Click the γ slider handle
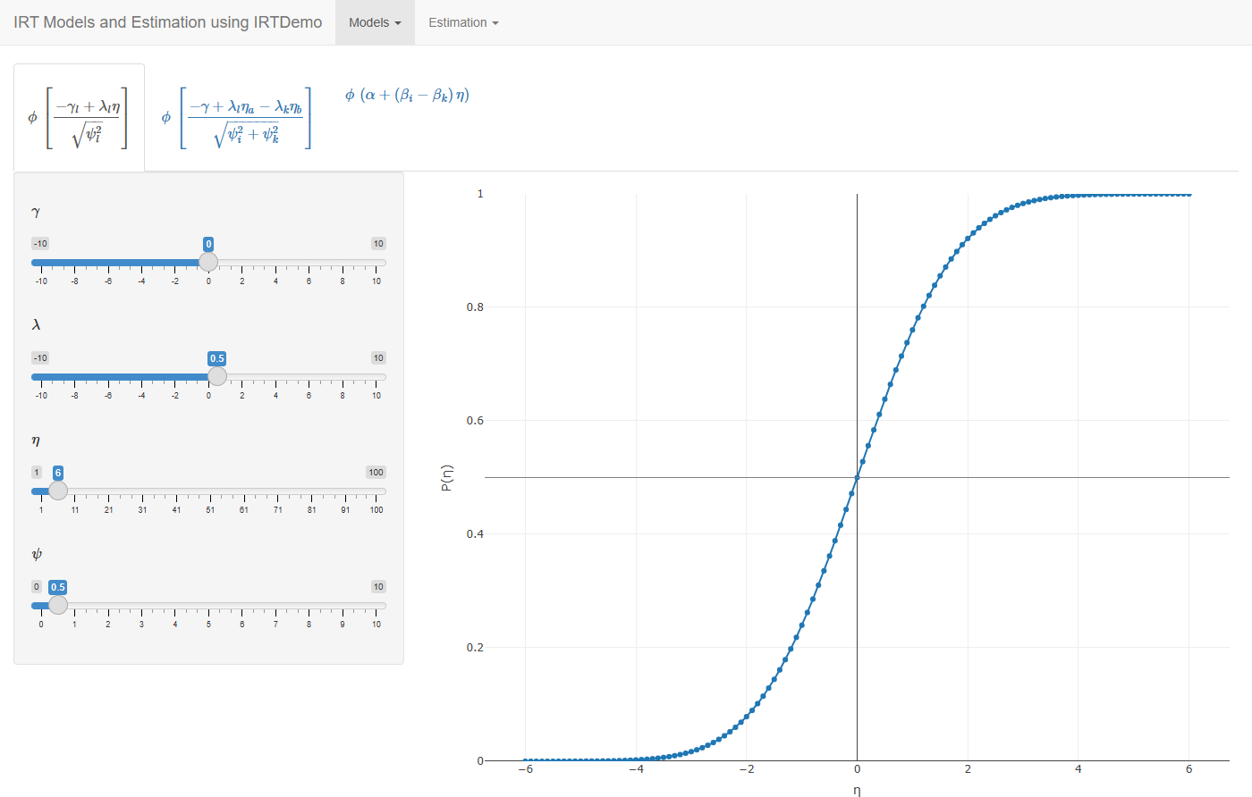The width and height of the screenshot is (1252, 797). (x=208, y=262)
